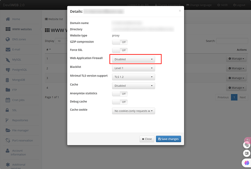Toggle the Debug cache switch
Screen dimensions: 251x169
[x=120, y=102]
